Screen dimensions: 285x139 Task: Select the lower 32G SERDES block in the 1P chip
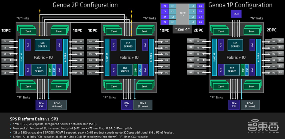tap(231, 70)
